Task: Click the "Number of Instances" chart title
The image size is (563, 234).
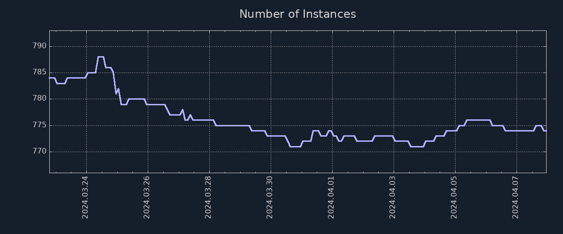Action: (x=297, y=15)
